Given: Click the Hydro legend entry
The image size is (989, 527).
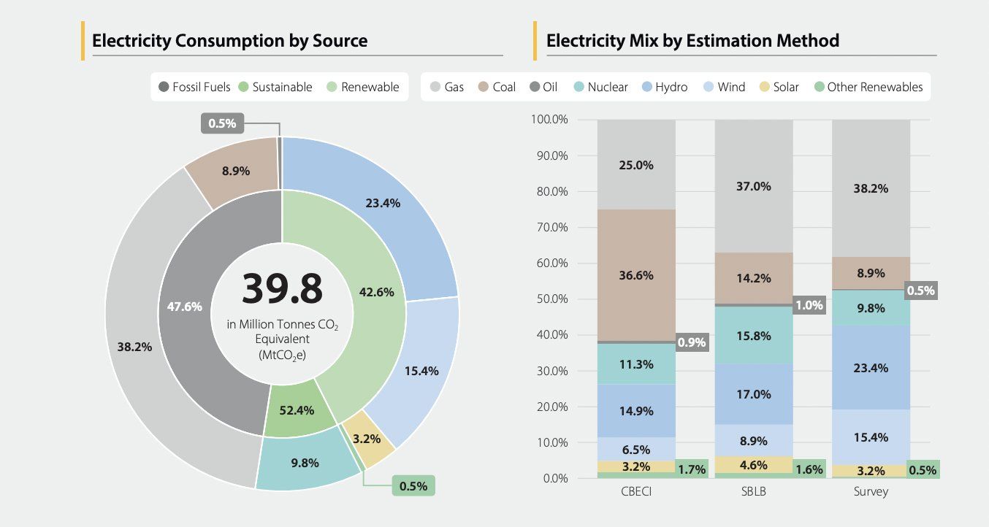Looking at the screenshot, I should pos(663,88).
